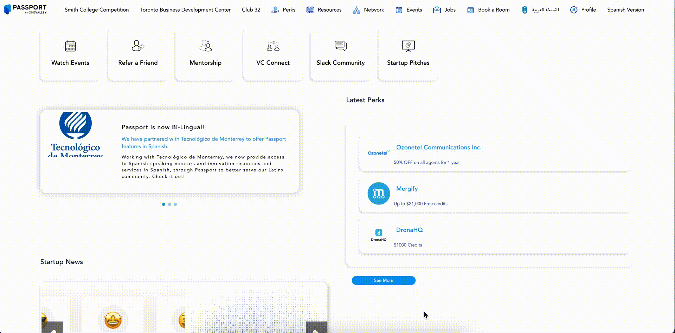Click the Watch Events calendar icon

point(70,46)
